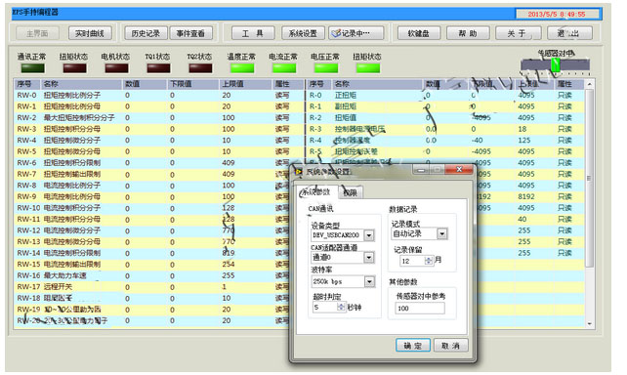The image size is (627, 375).
Task: Click the DEV_USBCAN200 device type value
Action: tap(336, 235)
